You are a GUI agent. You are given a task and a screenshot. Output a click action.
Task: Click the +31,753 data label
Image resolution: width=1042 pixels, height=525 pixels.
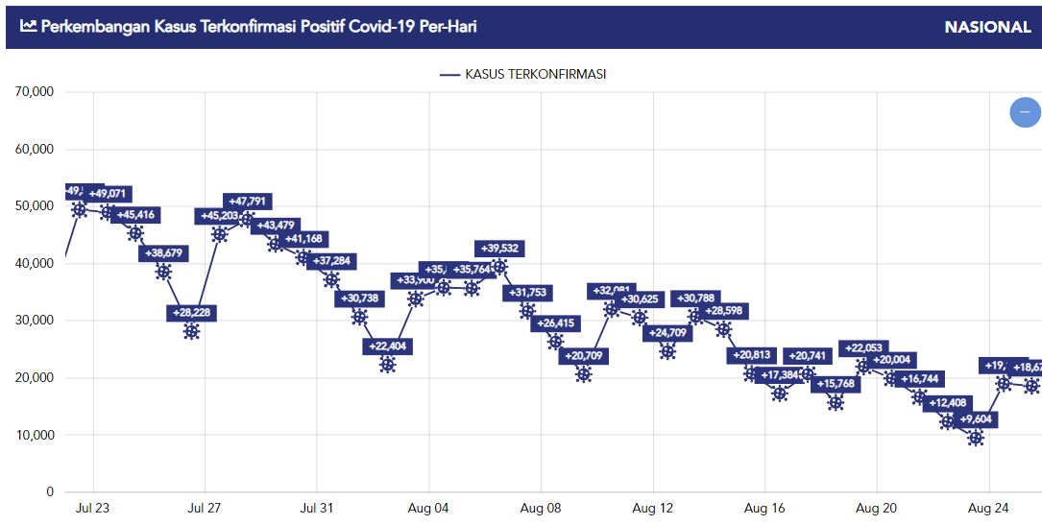527,293
